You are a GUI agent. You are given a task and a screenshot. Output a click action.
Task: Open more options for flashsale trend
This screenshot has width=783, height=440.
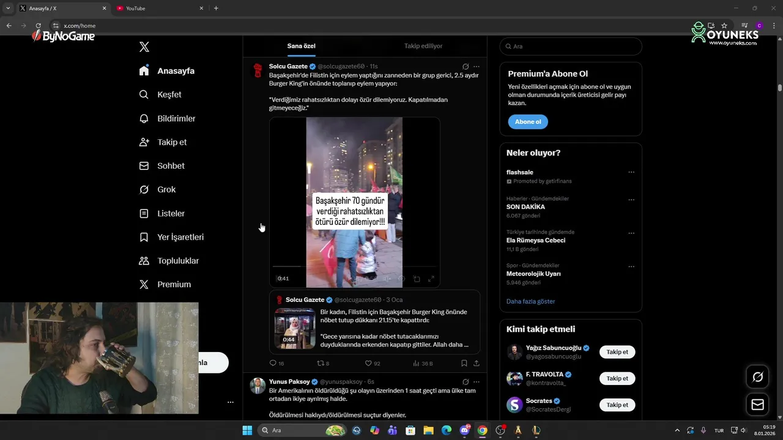coord(631,172)
